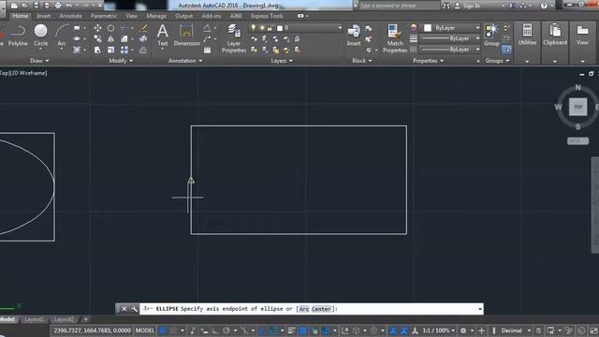The height and width of the screenshot is (337, 599).
Task: Open the annotation scale 1:1 dropdown
Action: (x=438, y=330)
